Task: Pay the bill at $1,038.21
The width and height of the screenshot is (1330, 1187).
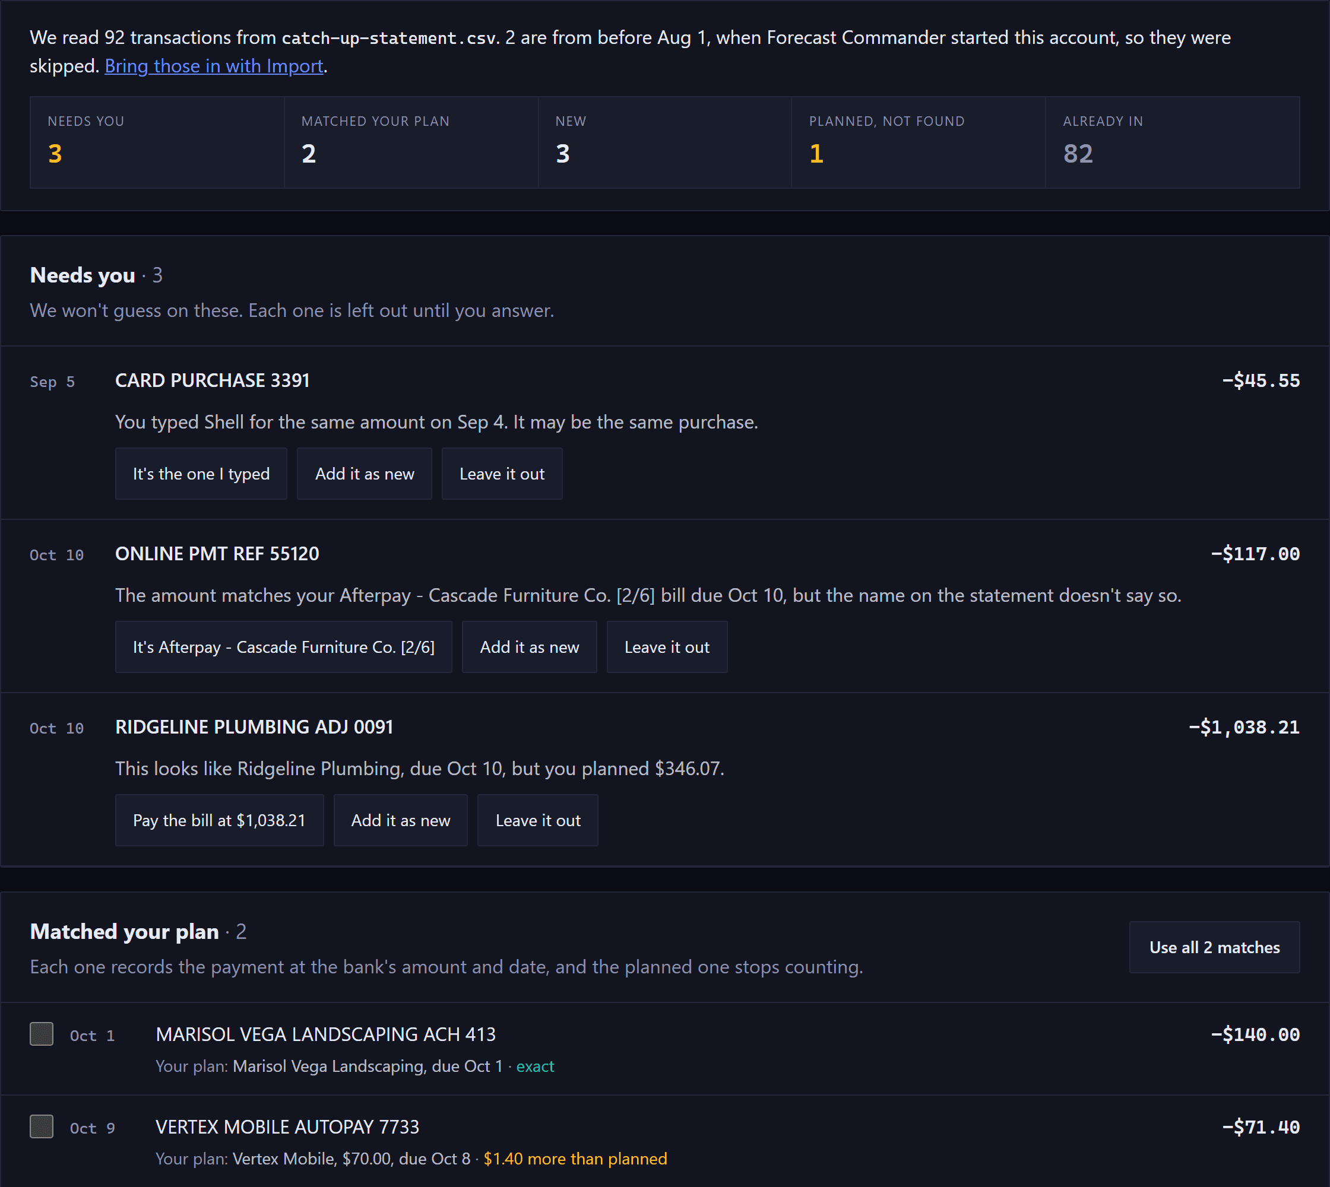Action: (x=219, y=820)
